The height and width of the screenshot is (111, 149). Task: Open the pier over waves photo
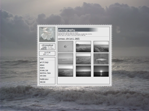83,47
